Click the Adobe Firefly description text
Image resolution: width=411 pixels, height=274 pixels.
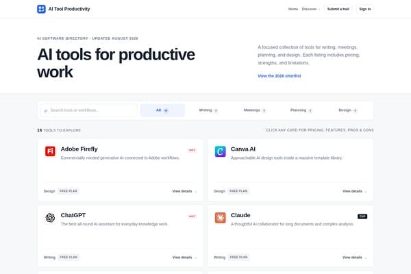(121, 158)
